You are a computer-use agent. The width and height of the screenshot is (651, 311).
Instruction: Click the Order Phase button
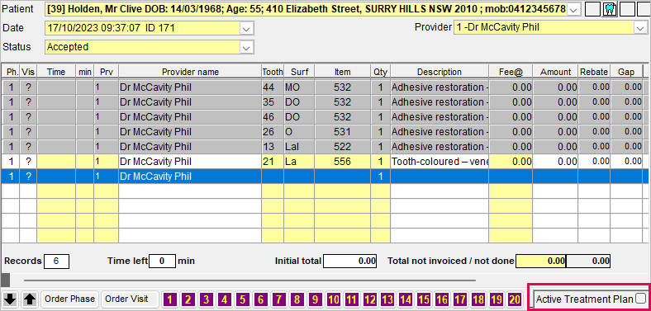[70, 299]
